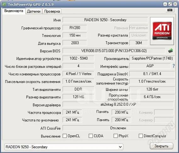Click empty Конвеер field in Частота по умолчанию row
179x153 pixels.
(164, 120)
